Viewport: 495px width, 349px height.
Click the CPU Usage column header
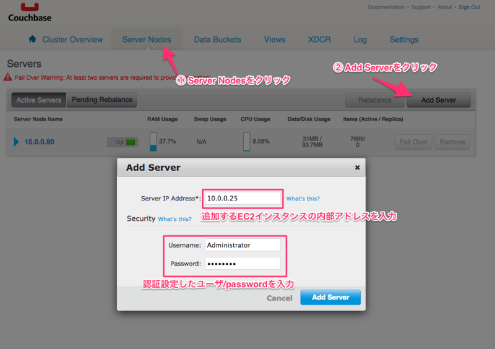(x=256, y=119)
